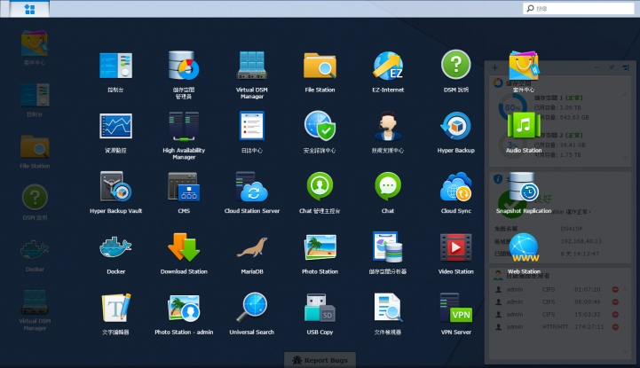Screen dimensions: 640x368
Task: Open Web Station
Action: coord(524,247)
